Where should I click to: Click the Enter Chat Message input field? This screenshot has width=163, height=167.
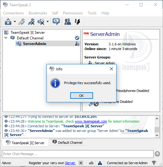tap(78, 154)
